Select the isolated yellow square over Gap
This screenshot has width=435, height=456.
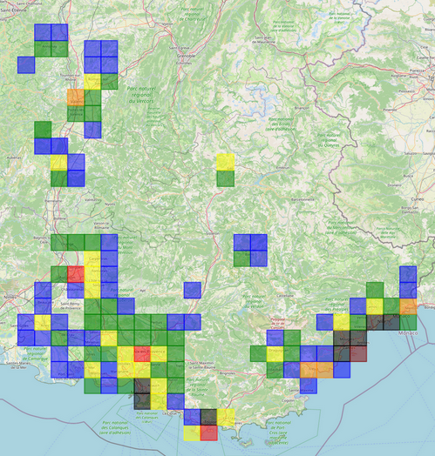click(226, 162)
